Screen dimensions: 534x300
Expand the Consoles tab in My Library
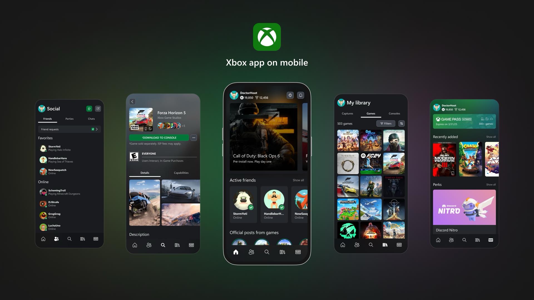tap(394, 114)
